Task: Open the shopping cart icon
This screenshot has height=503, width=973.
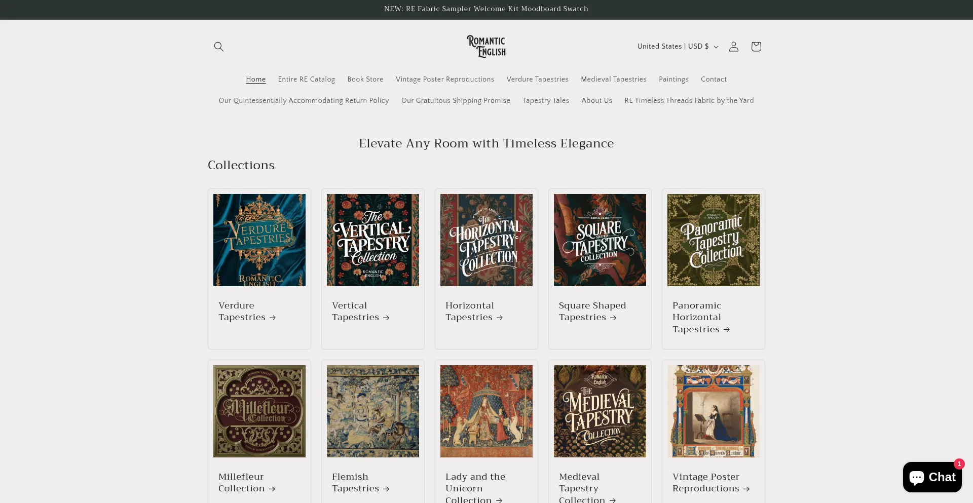Action: coord(756,47)
